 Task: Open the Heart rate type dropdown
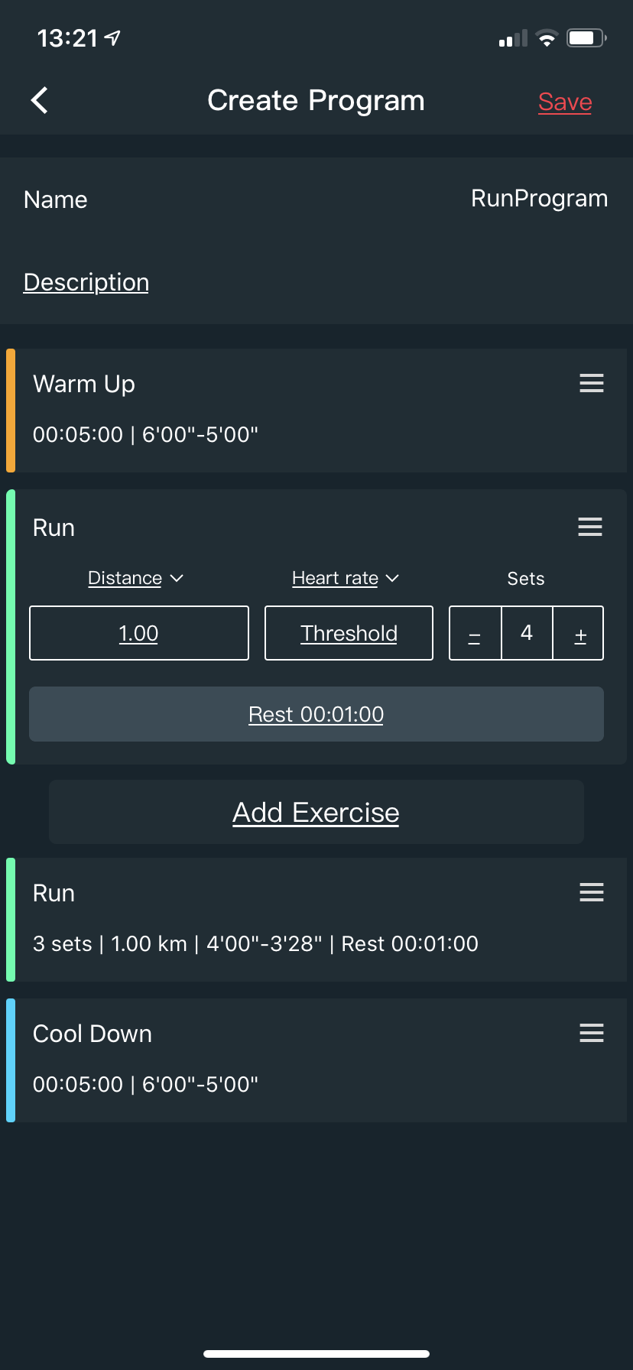pyautogui.click(x=345, y=578)
